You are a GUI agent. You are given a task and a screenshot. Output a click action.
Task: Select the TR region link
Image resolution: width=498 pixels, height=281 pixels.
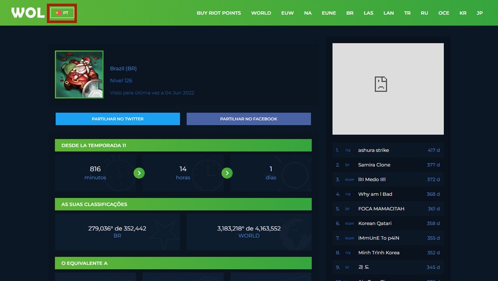pyautogui.click(x=407, y=13)
